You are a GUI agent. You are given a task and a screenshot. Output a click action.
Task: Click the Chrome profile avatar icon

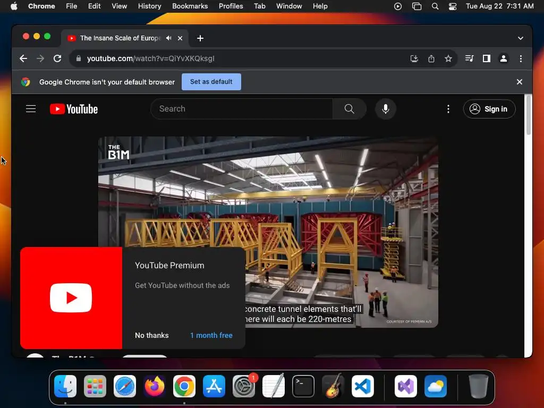pos(504,58)
